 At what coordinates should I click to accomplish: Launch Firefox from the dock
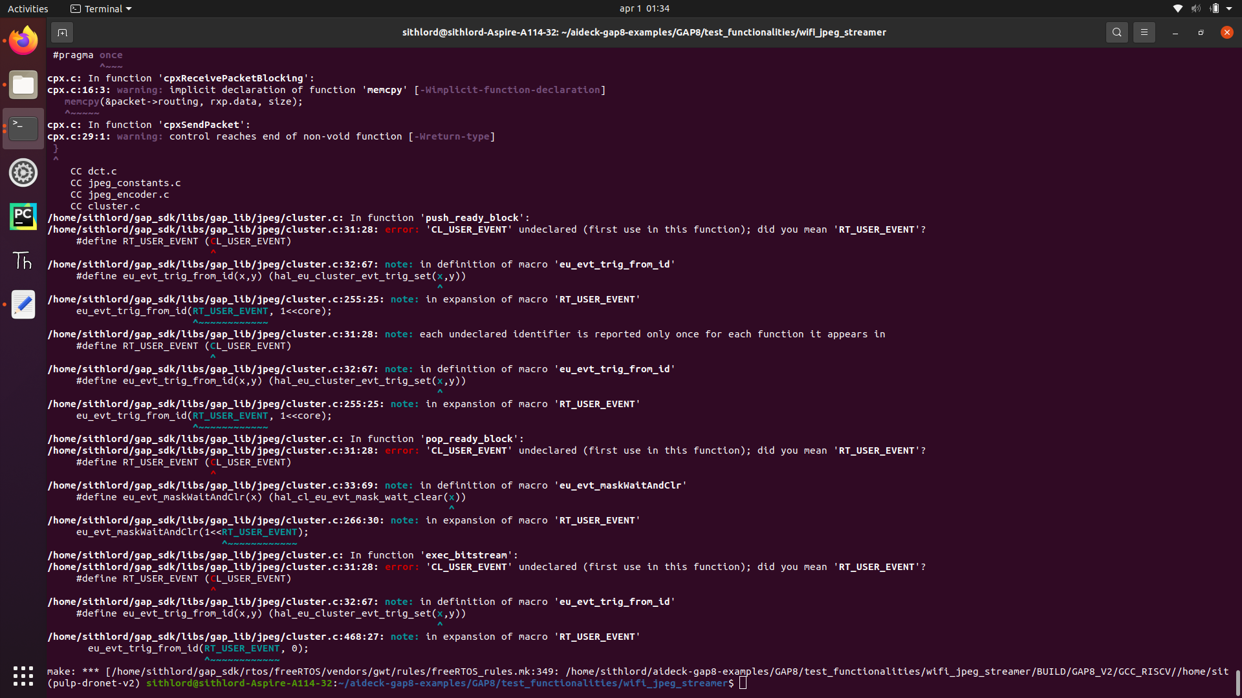pyautogui.click(x=23, y=41)
